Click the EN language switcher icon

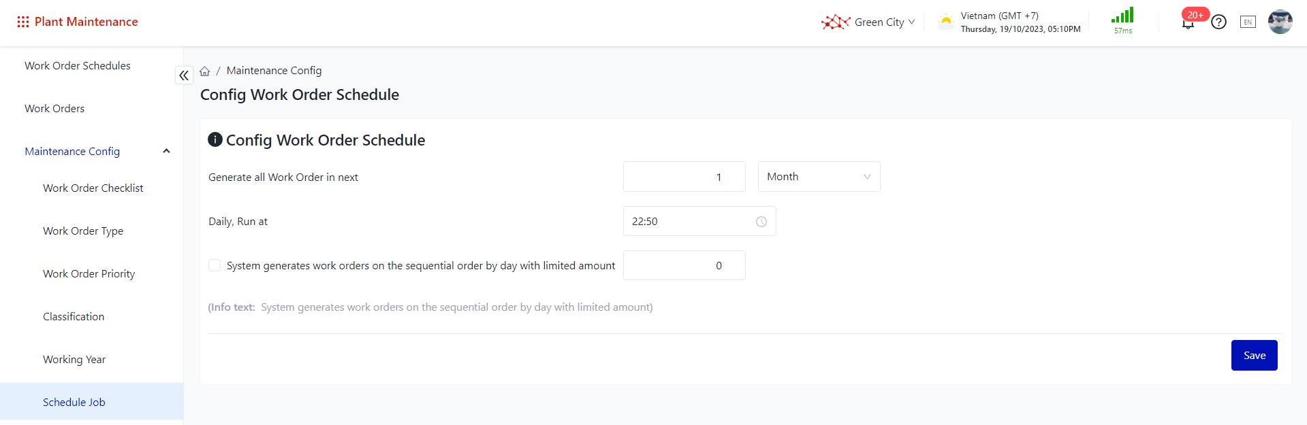click(1248, 22)
